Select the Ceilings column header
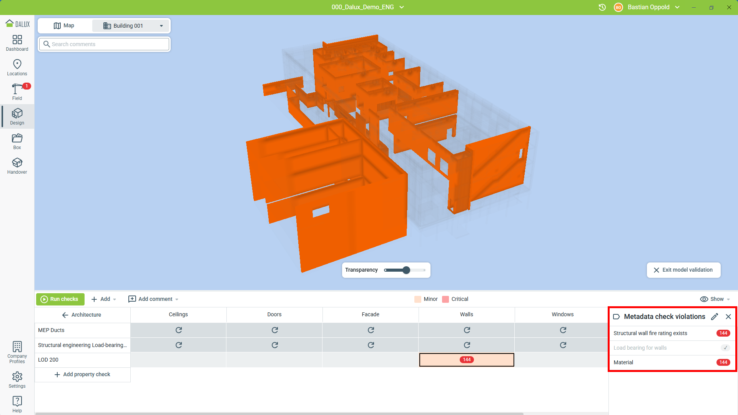Screen dimensions: 738x415 [x=178, y=315]
